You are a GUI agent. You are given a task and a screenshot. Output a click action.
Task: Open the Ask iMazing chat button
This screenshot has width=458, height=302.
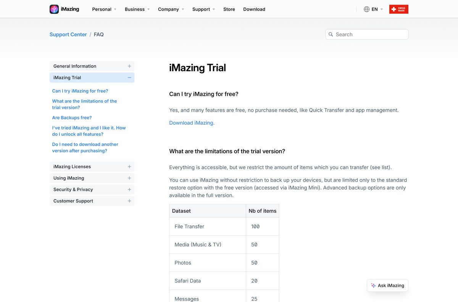[387, 286]
